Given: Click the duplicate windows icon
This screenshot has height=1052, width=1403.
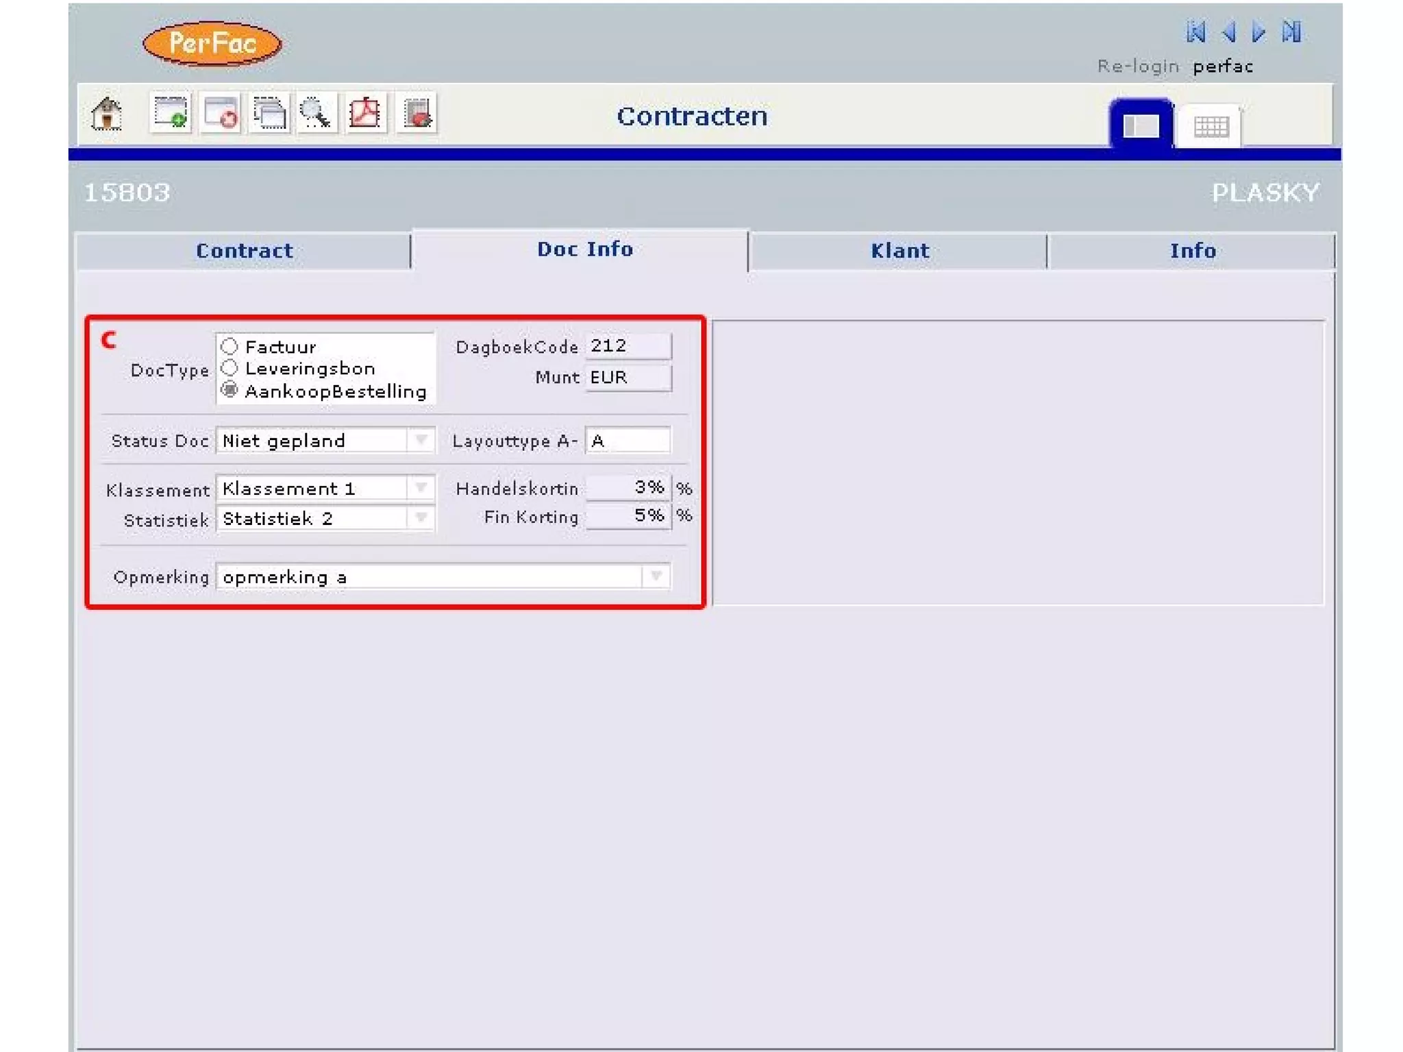Looking at the screenshot, I should point(269,112).
